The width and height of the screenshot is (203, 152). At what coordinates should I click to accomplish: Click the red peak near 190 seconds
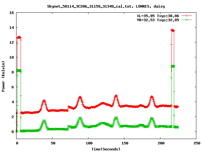pyautogui.click(x=152, y=97)
